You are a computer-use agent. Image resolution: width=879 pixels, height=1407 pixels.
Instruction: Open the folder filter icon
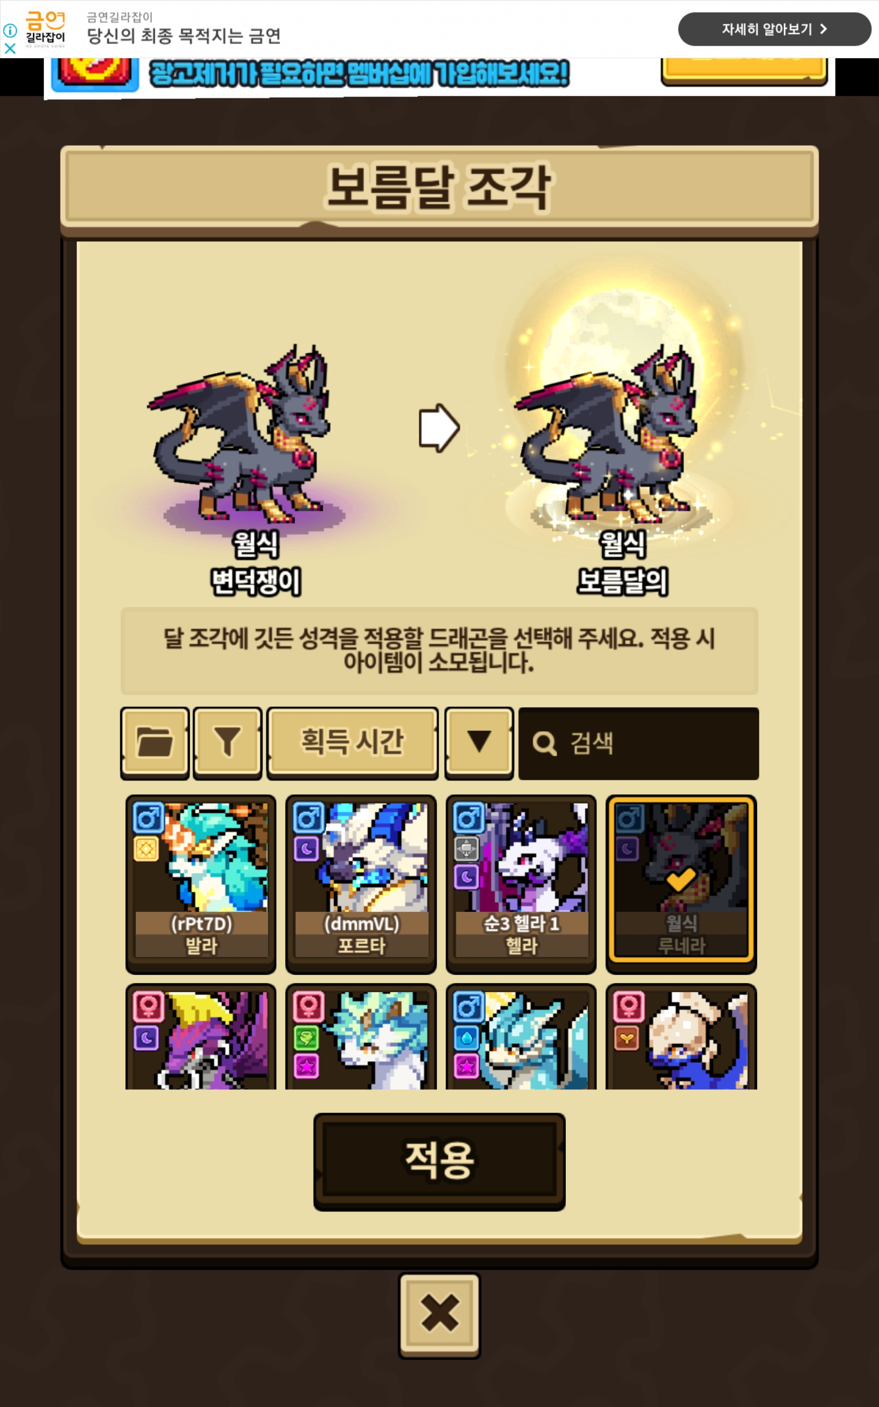(x=154, y=743)
